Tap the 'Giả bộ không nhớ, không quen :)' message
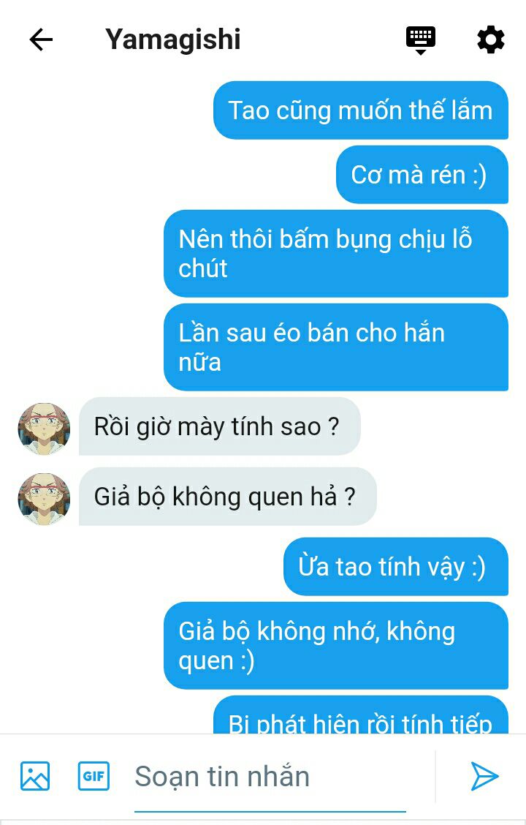 336,646
